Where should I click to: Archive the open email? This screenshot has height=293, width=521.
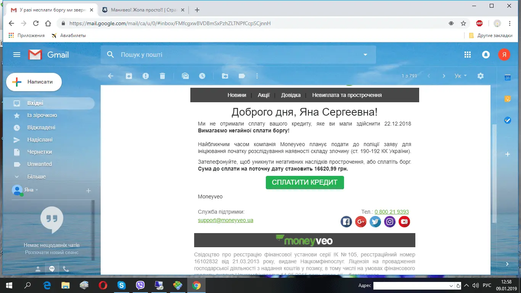pos(129,76)
